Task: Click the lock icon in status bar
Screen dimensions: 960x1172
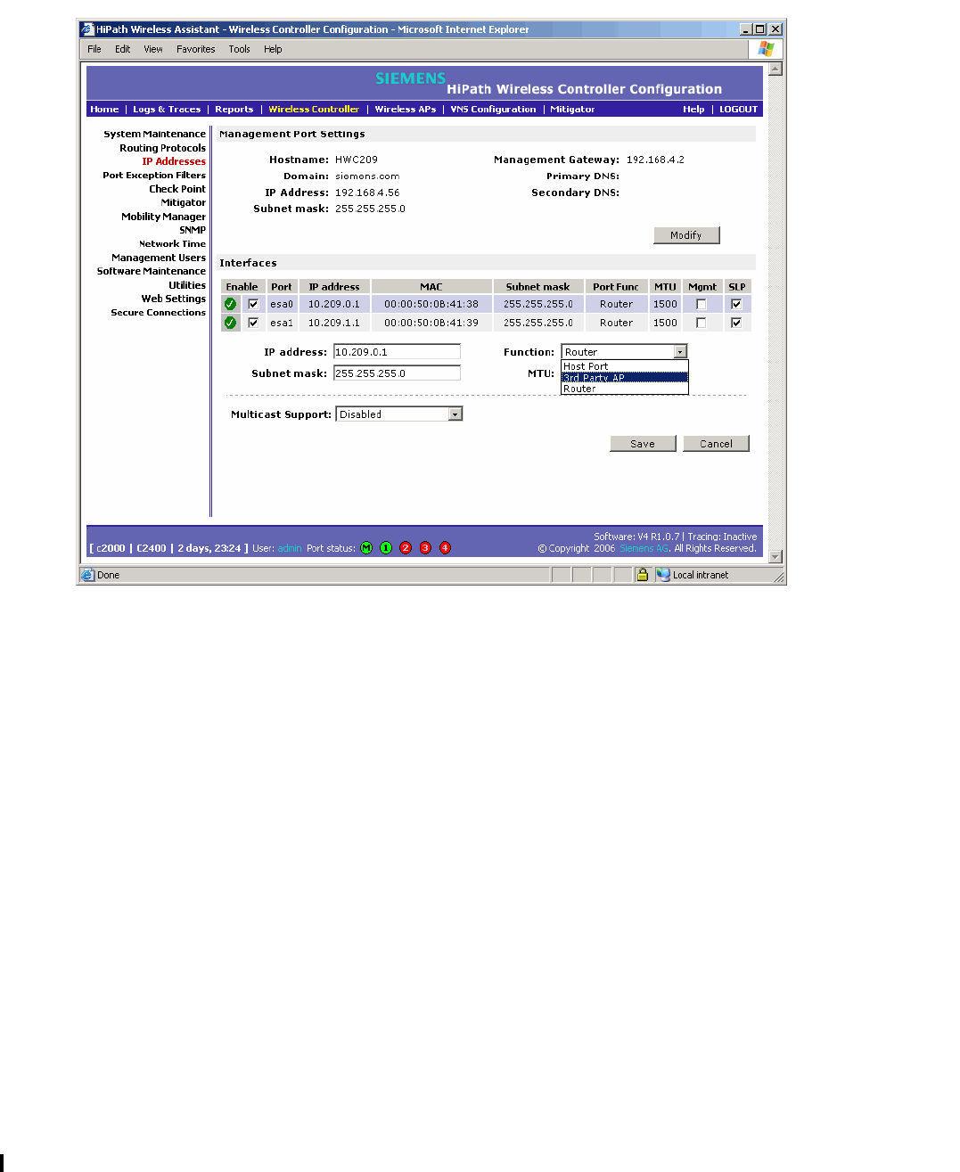Action: [x=642, y=575]
